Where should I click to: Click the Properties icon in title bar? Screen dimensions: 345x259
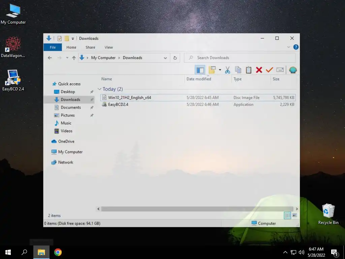[x=59, y=38]
